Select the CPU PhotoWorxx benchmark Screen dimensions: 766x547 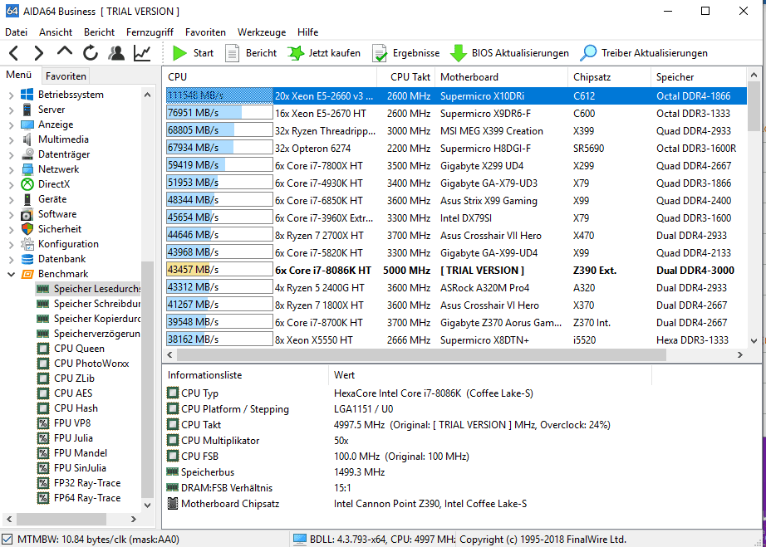(x=91, y=364)
